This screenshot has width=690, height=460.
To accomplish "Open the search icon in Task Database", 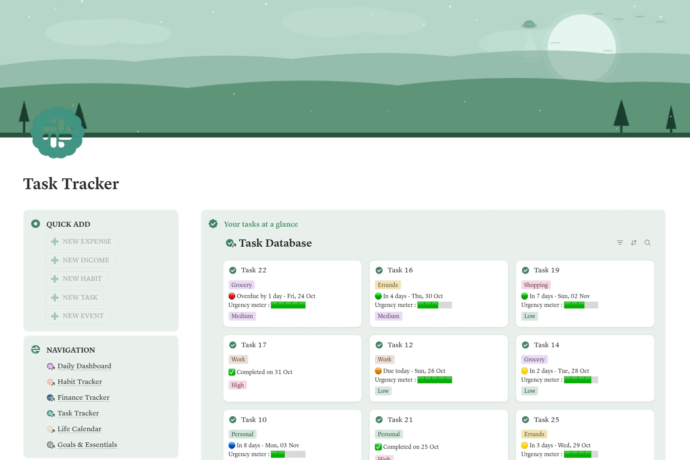I will (x=647, y=242).
